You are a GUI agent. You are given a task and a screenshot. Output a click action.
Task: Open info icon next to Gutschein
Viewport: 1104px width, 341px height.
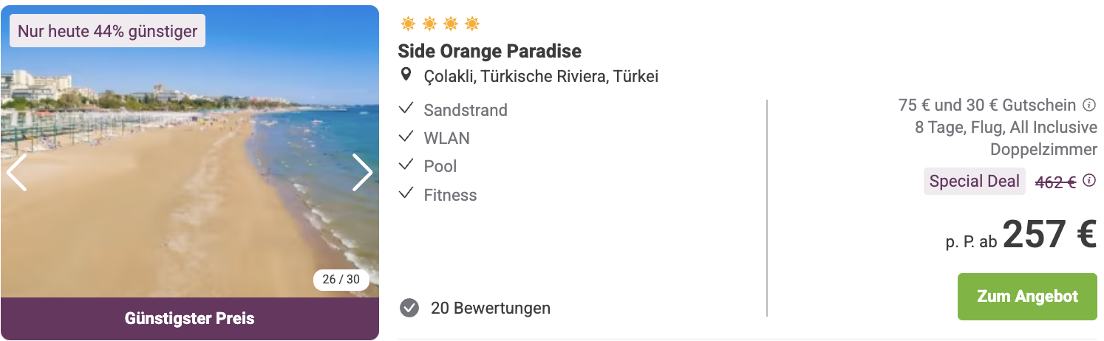pos(1089,105)
